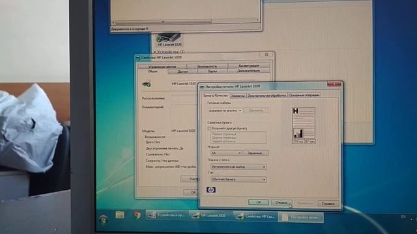417x234 pixels.
Task: Open the Windows Start menu orb
Action: (103, 220)
